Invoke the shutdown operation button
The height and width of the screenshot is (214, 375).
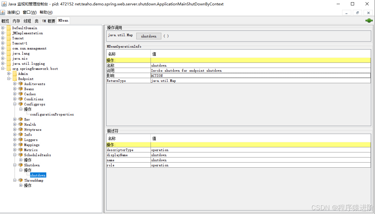[149, 36]
